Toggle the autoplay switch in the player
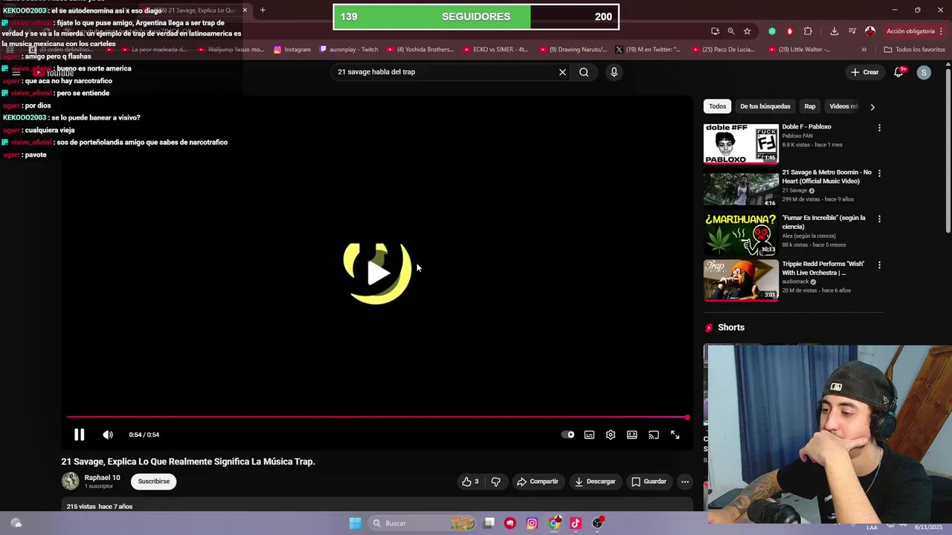952x535 pixels. (x=568, y=435)
